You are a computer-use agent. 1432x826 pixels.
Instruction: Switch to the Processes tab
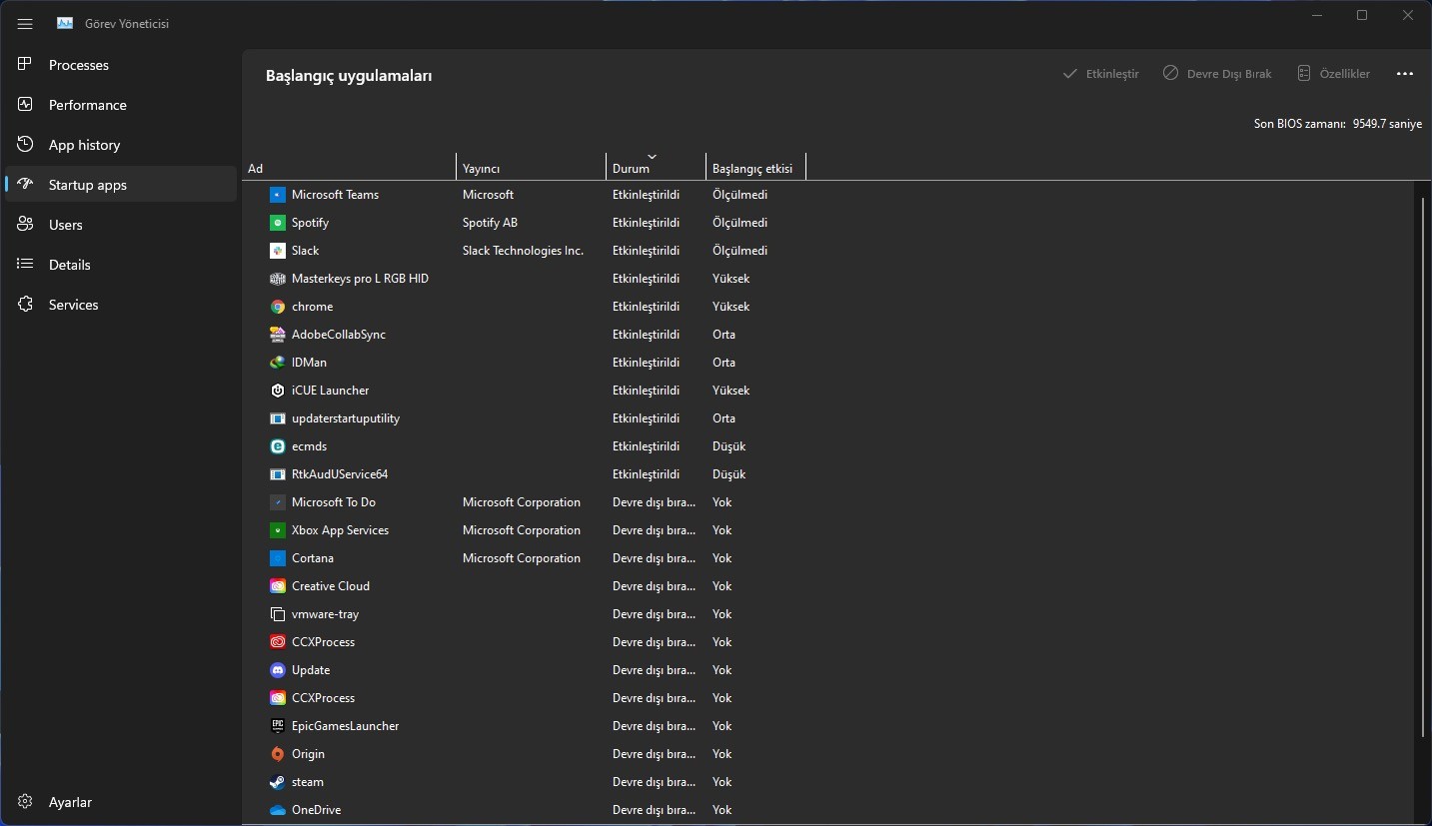(79, 65)
